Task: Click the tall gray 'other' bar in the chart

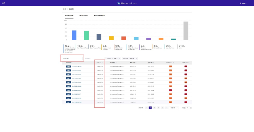Action: click(186, 31)
